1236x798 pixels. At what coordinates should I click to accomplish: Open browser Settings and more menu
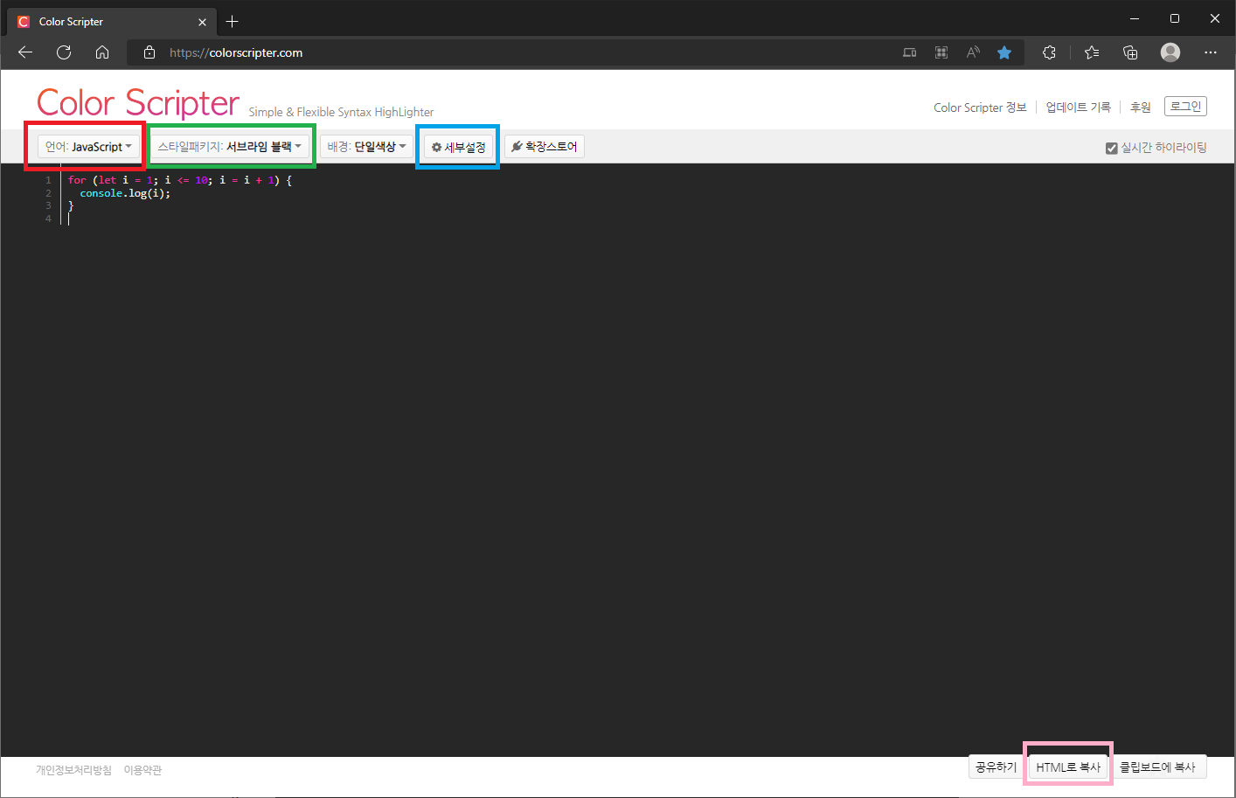1210,52
